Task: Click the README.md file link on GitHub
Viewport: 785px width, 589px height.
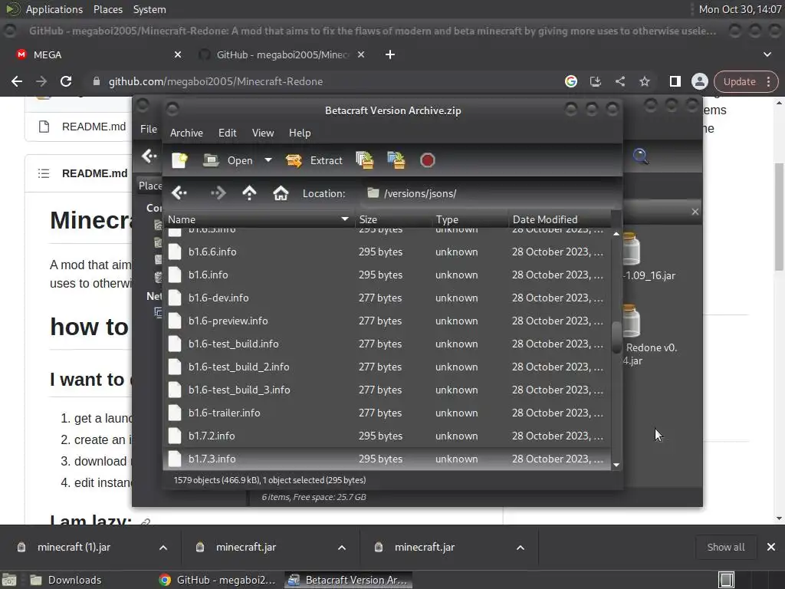Action: [x=94, y=127]
